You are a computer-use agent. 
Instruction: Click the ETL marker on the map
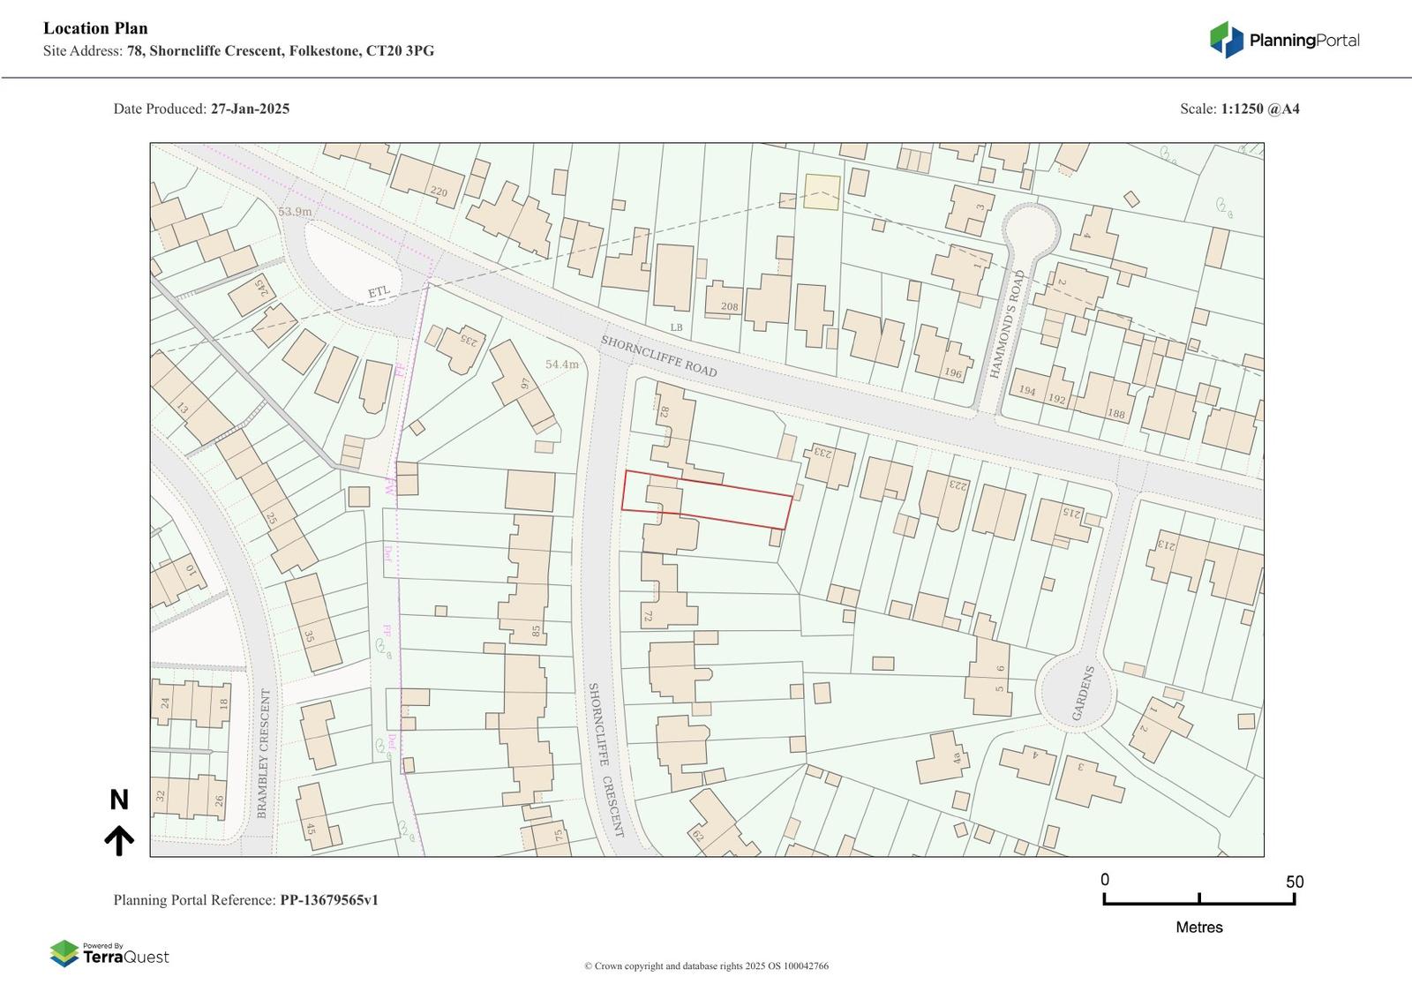click(379, 292)
